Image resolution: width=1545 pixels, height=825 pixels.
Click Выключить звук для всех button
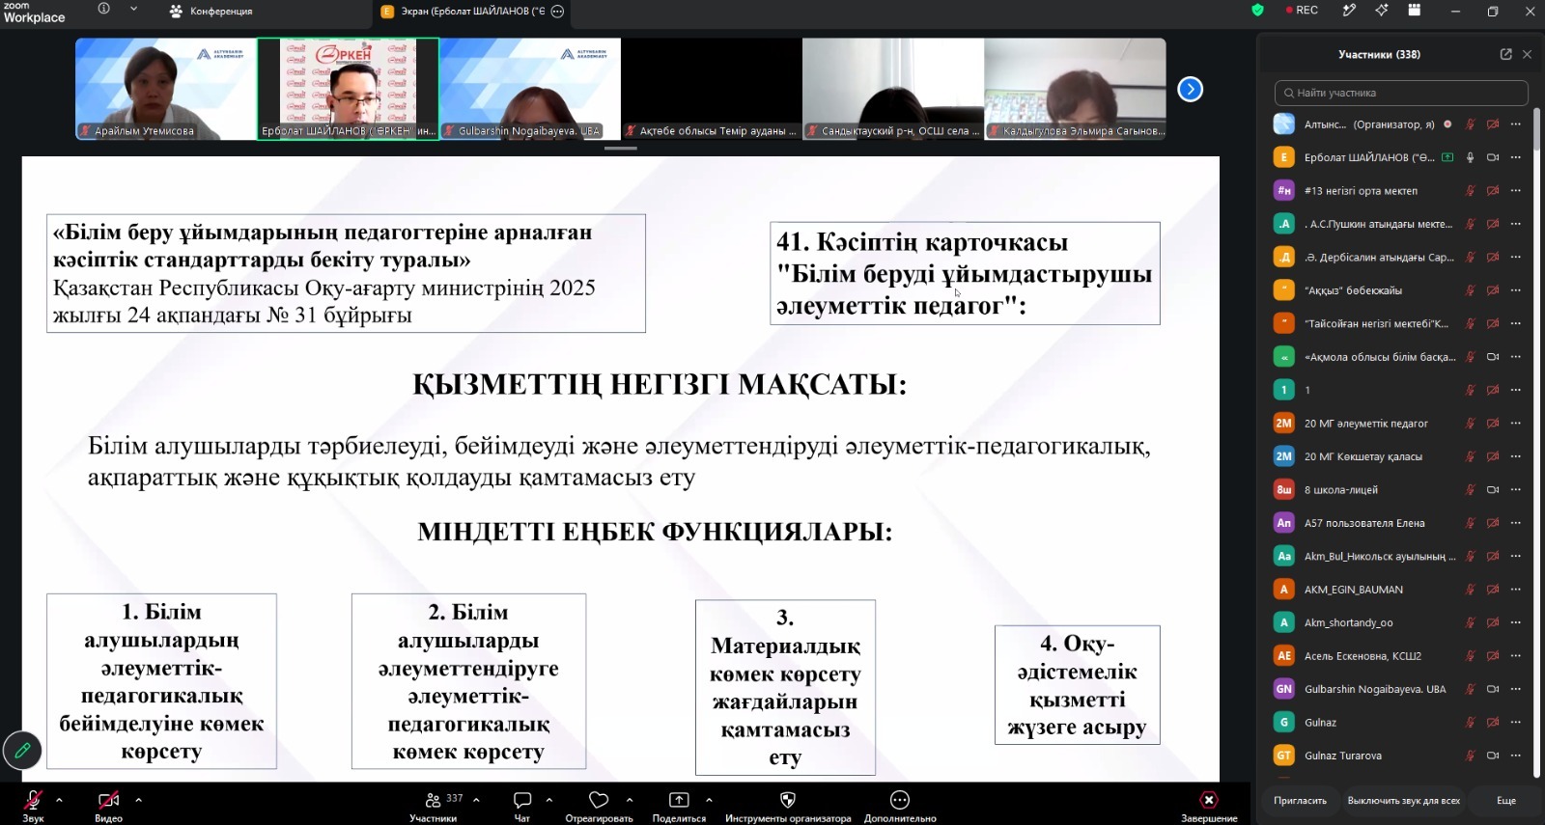pos(1403,801)
